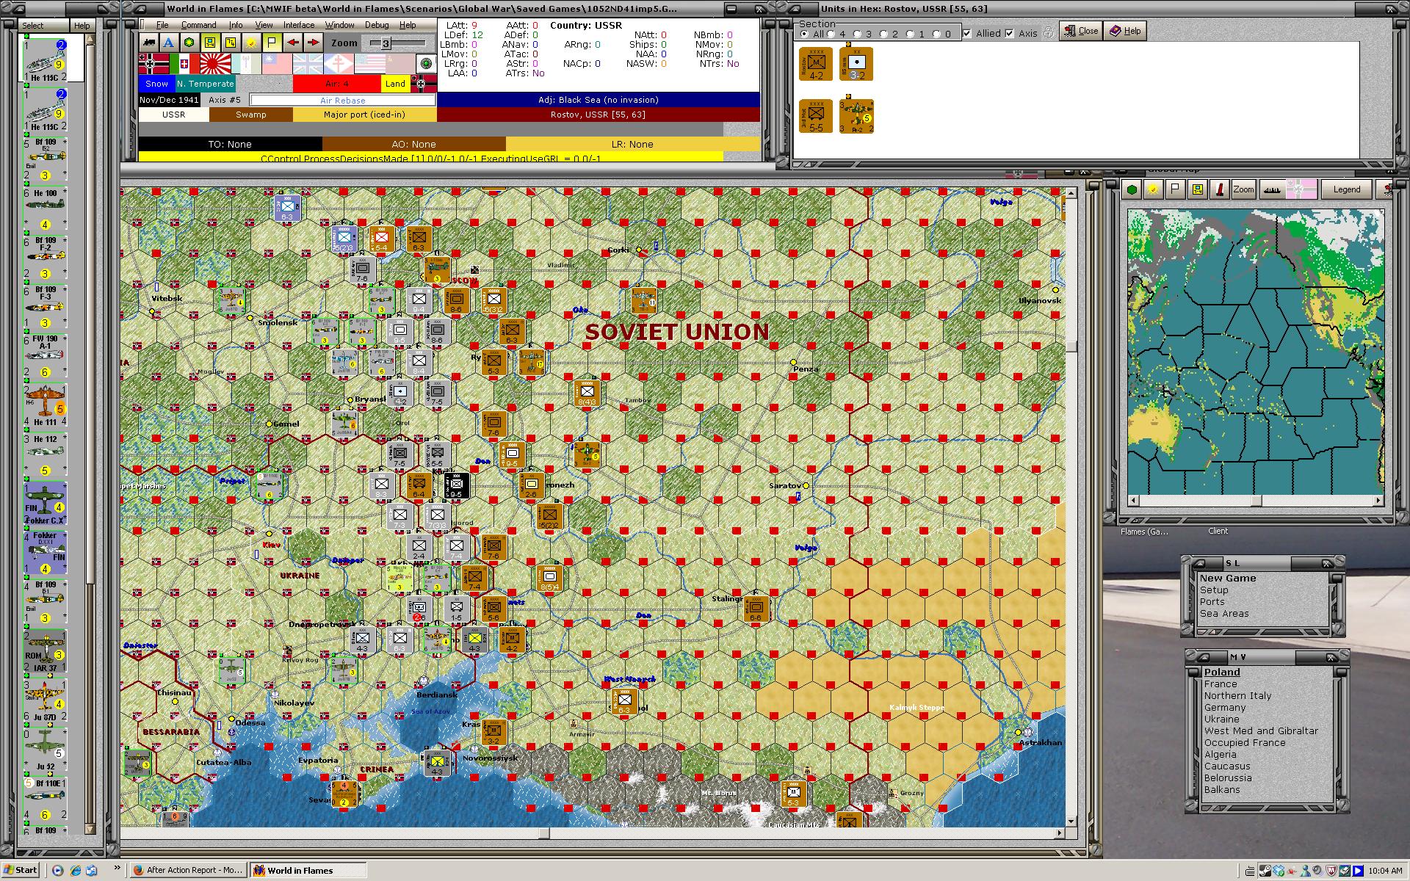Select the Ju 87D Stuka thumbnail

46,700
